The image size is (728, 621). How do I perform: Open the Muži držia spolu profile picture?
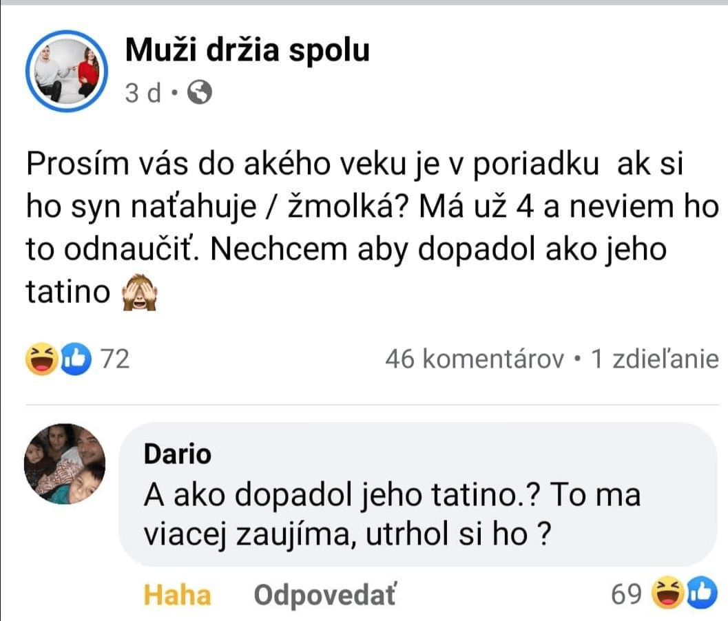(67, 72)
